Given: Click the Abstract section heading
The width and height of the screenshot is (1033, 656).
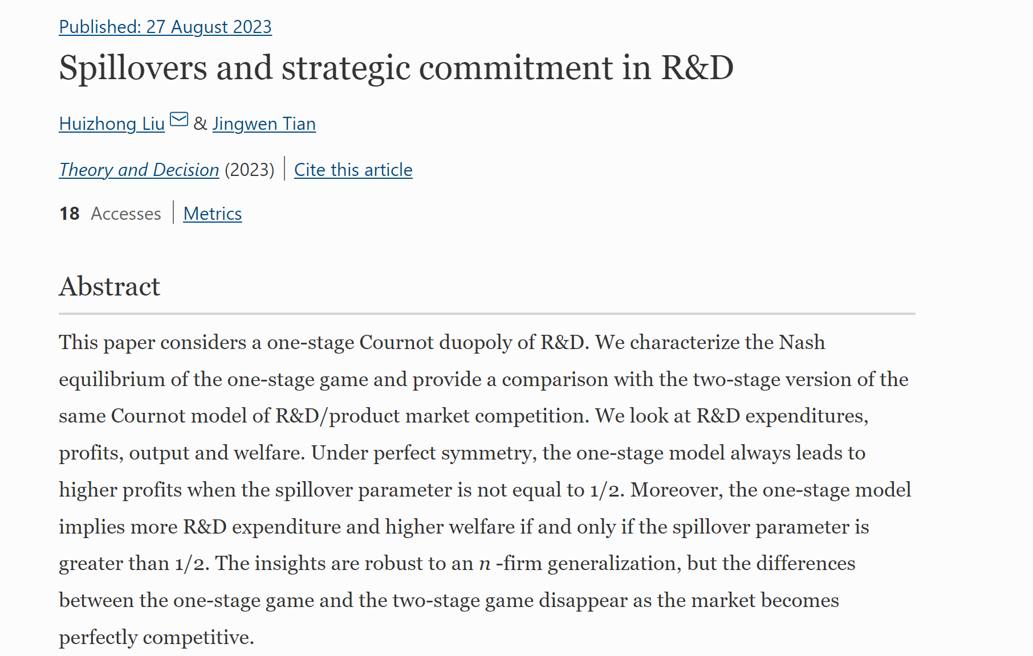Looking at the screenshot, I should pos(109,286).
